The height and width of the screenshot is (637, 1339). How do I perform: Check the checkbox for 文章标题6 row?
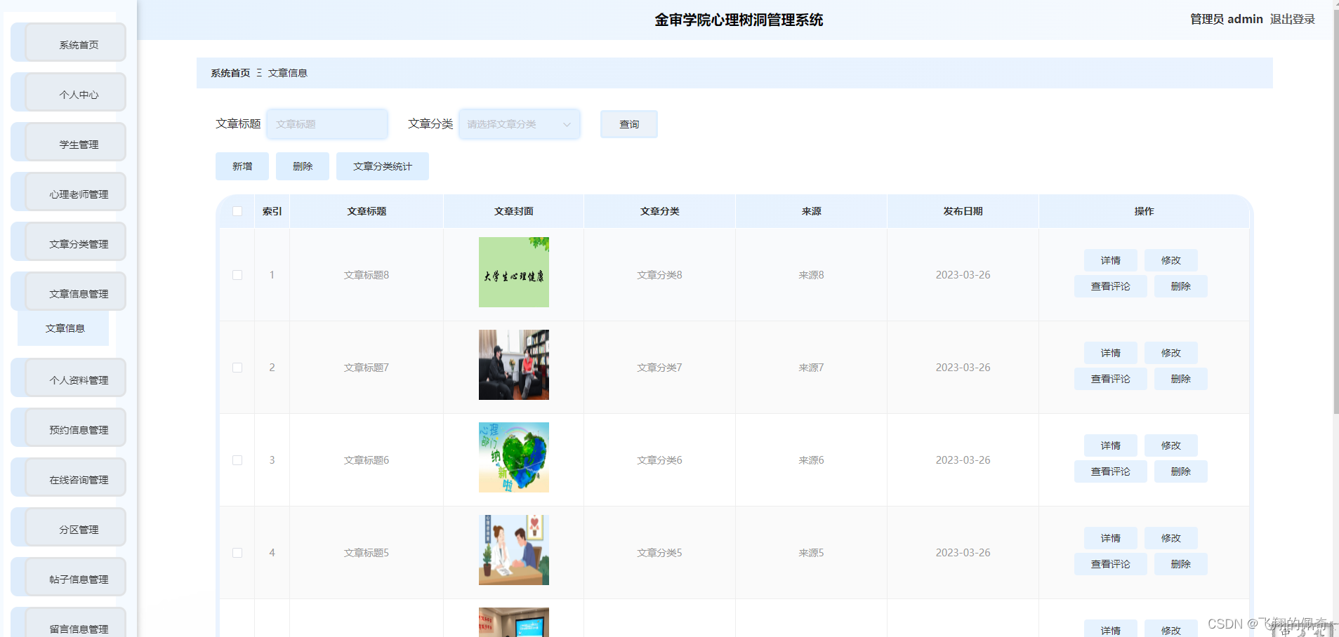237,460
